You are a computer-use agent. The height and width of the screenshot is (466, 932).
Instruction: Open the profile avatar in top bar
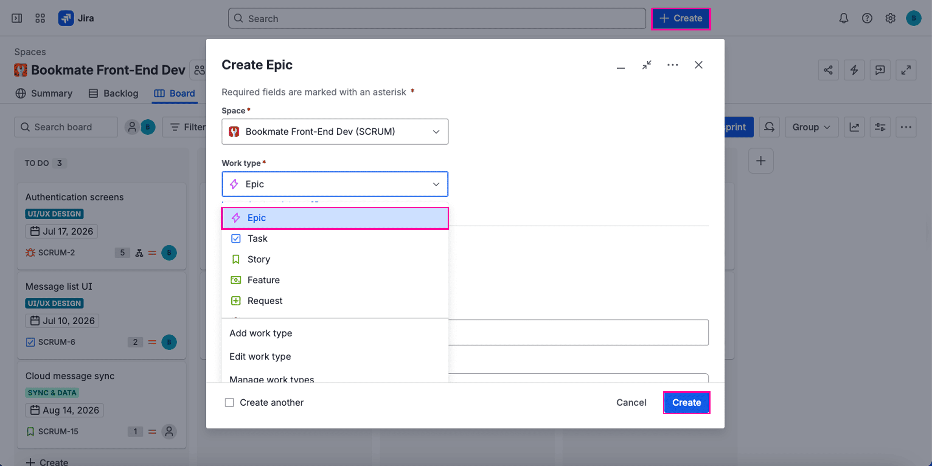(x=914, y=18)
